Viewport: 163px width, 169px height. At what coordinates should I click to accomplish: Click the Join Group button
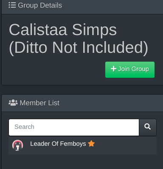pos(130,70)
